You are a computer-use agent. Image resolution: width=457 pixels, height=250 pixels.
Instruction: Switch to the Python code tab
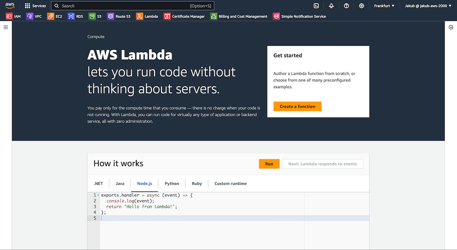coord(172,184)
